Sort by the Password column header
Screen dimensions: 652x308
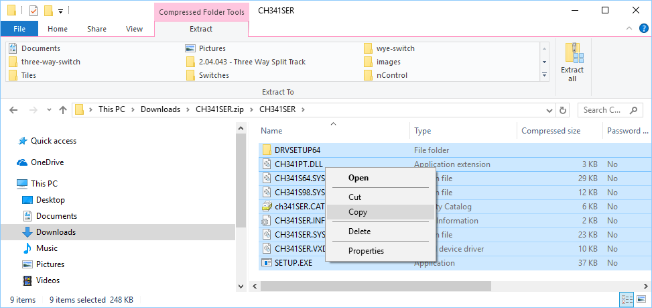pyautogui.click(x=627, y=131)
